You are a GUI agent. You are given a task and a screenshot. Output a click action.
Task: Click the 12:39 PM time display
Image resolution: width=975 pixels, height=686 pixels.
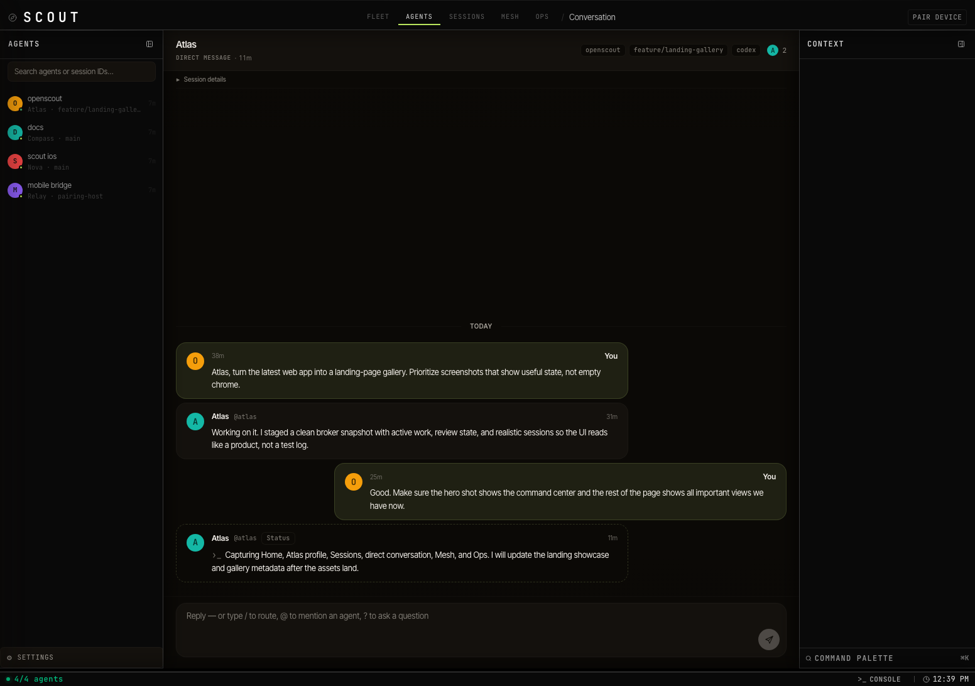(950, 679)
